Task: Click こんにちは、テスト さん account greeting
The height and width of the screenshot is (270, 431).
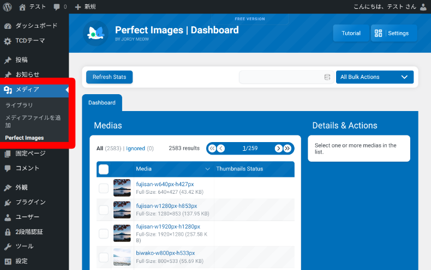Action: 385,7
